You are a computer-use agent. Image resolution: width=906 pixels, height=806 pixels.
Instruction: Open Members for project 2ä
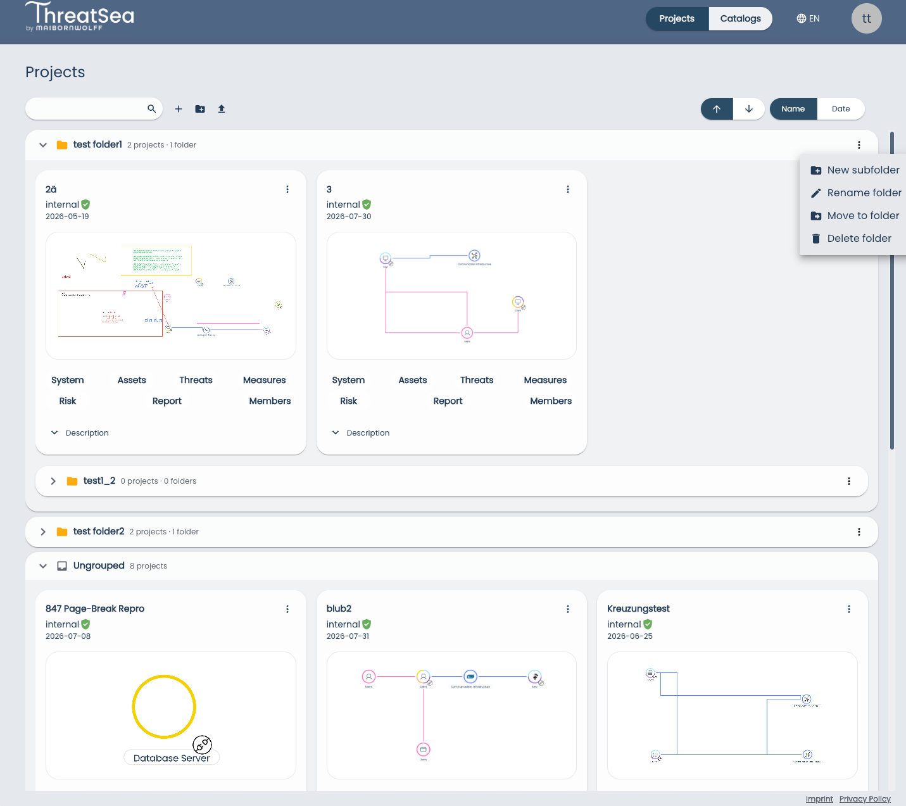(270, 401)
